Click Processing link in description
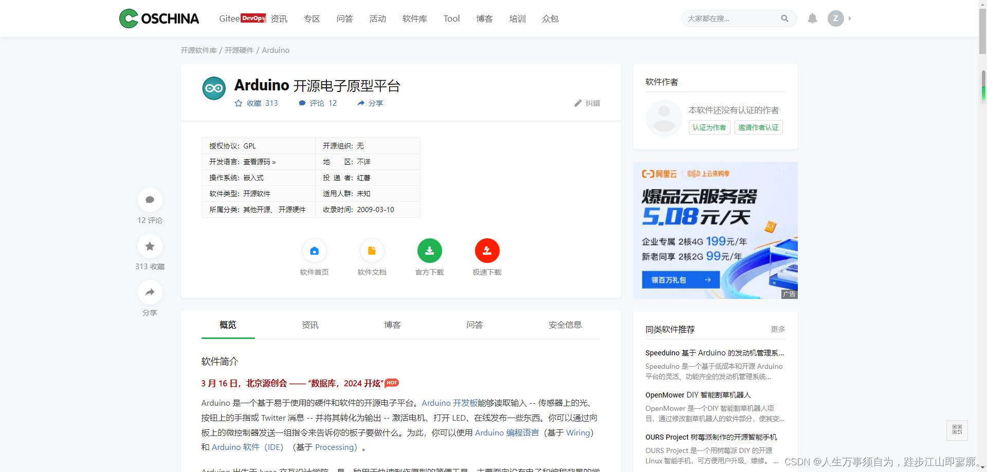This screenshot has width=987, height=472. (x=334, y=447)
